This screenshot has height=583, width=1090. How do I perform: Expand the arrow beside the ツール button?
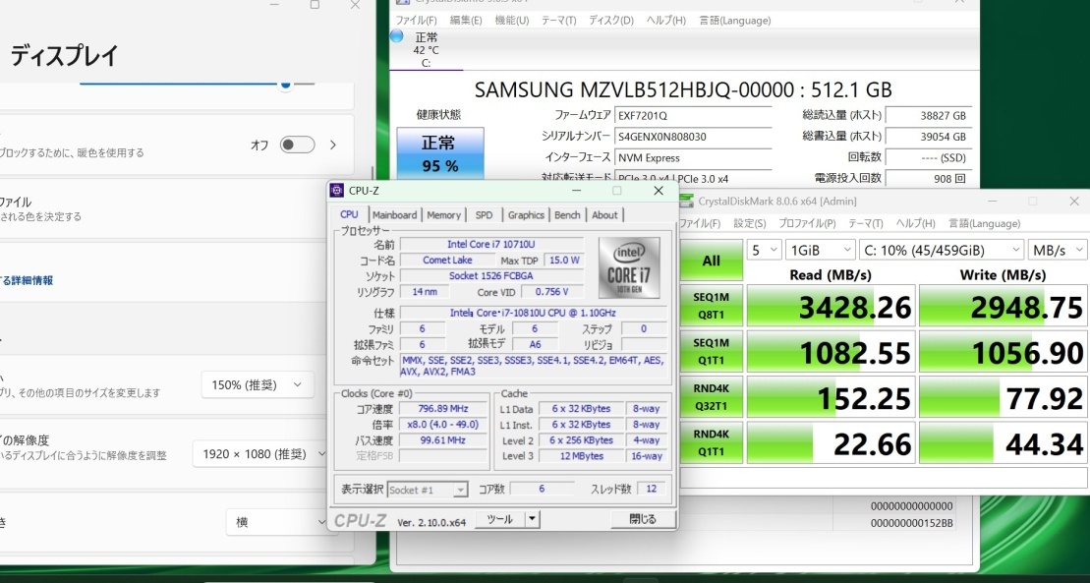(532, 519)
